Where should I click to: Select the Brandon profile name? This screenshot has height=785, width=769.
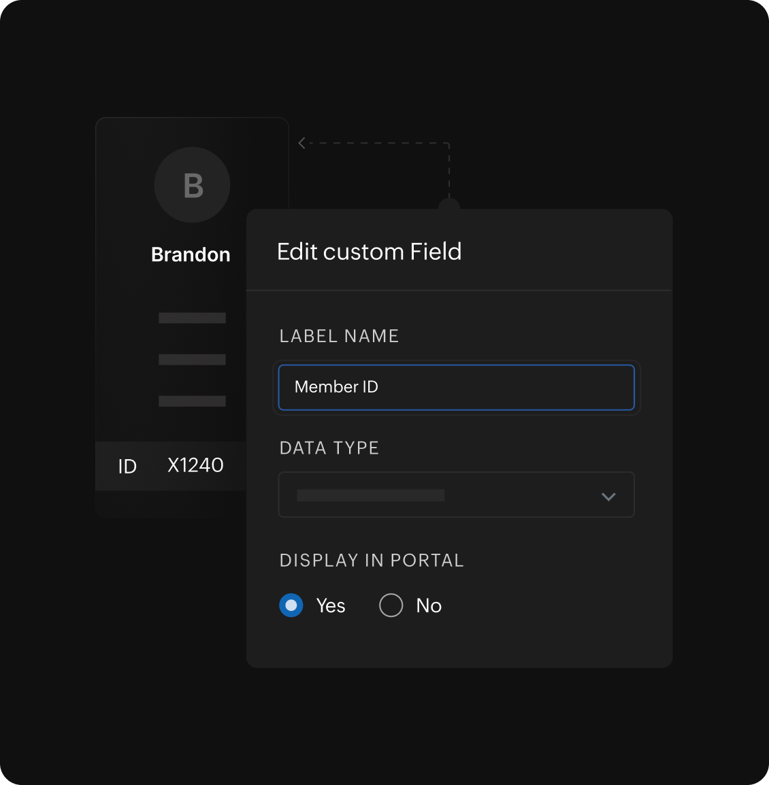tap(191, 254)
